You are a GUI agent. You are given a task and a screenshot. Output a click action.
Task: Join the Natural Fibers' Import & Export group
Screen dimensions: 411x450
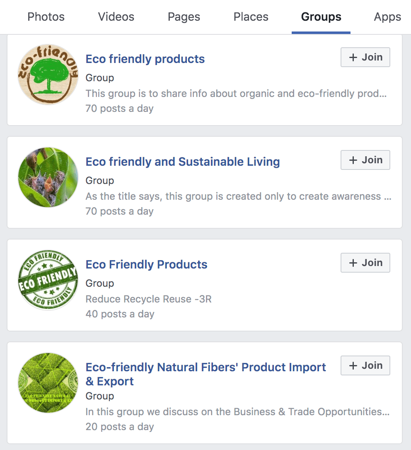(x=365, y=365)
